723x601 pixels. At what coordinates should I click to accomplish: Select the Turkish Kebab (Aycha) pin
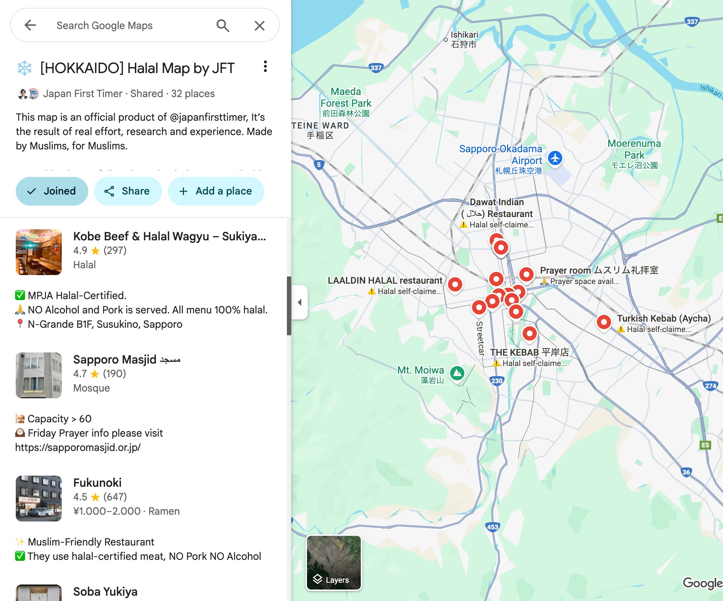point(604,322)
